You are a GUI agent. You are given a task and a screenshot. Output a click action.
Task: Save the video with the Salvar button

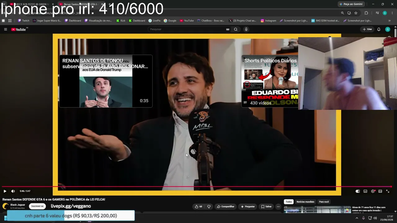pyautogui.click(x=266, y=207)
